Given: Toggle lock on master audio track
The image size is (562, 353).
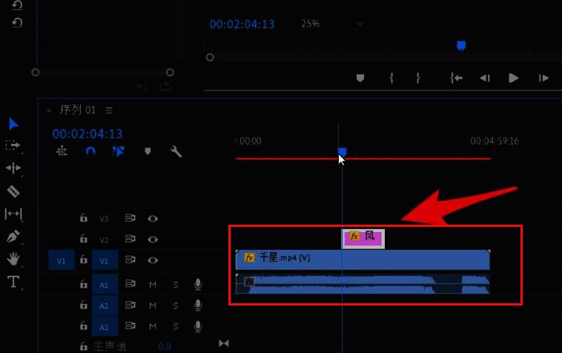Looking at the screenshot, I should point(84,346).
